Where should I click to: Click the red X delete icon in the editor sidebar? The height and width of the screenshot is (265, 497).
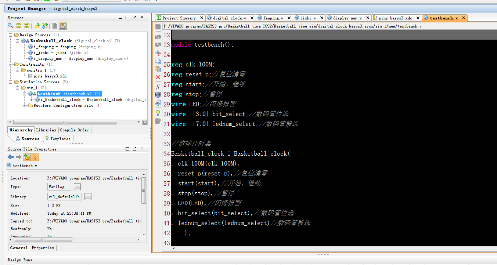click(x=158, y=77)
